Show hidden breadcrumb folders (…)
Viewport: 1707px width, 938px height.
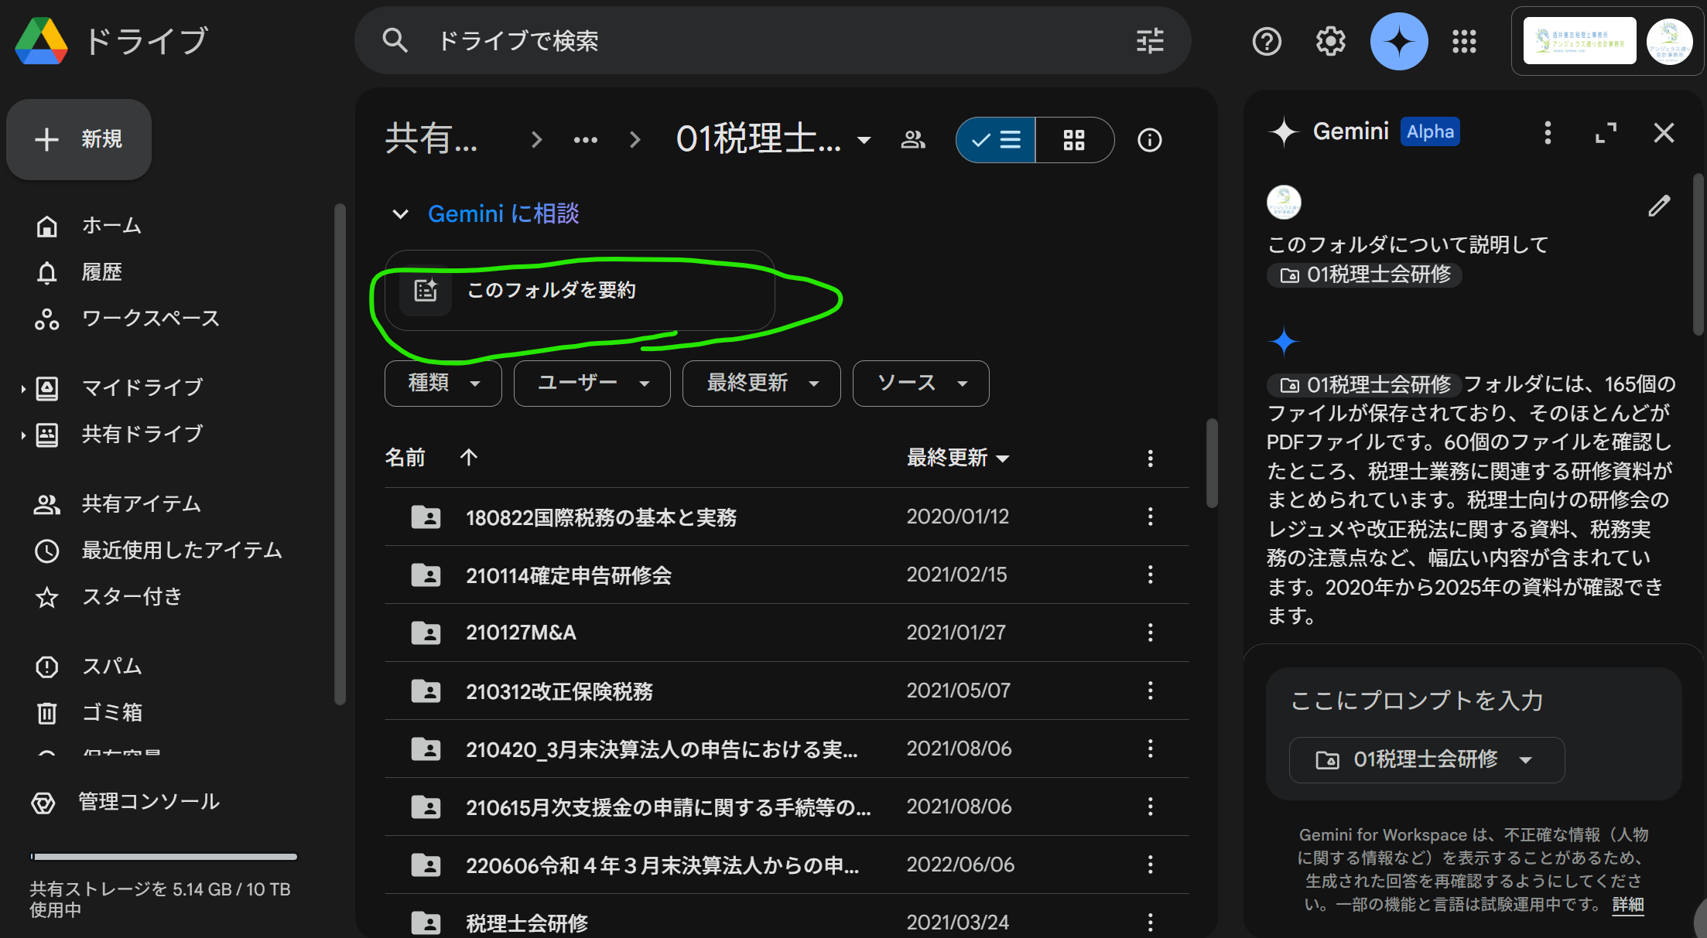click(x=585, y=140)
